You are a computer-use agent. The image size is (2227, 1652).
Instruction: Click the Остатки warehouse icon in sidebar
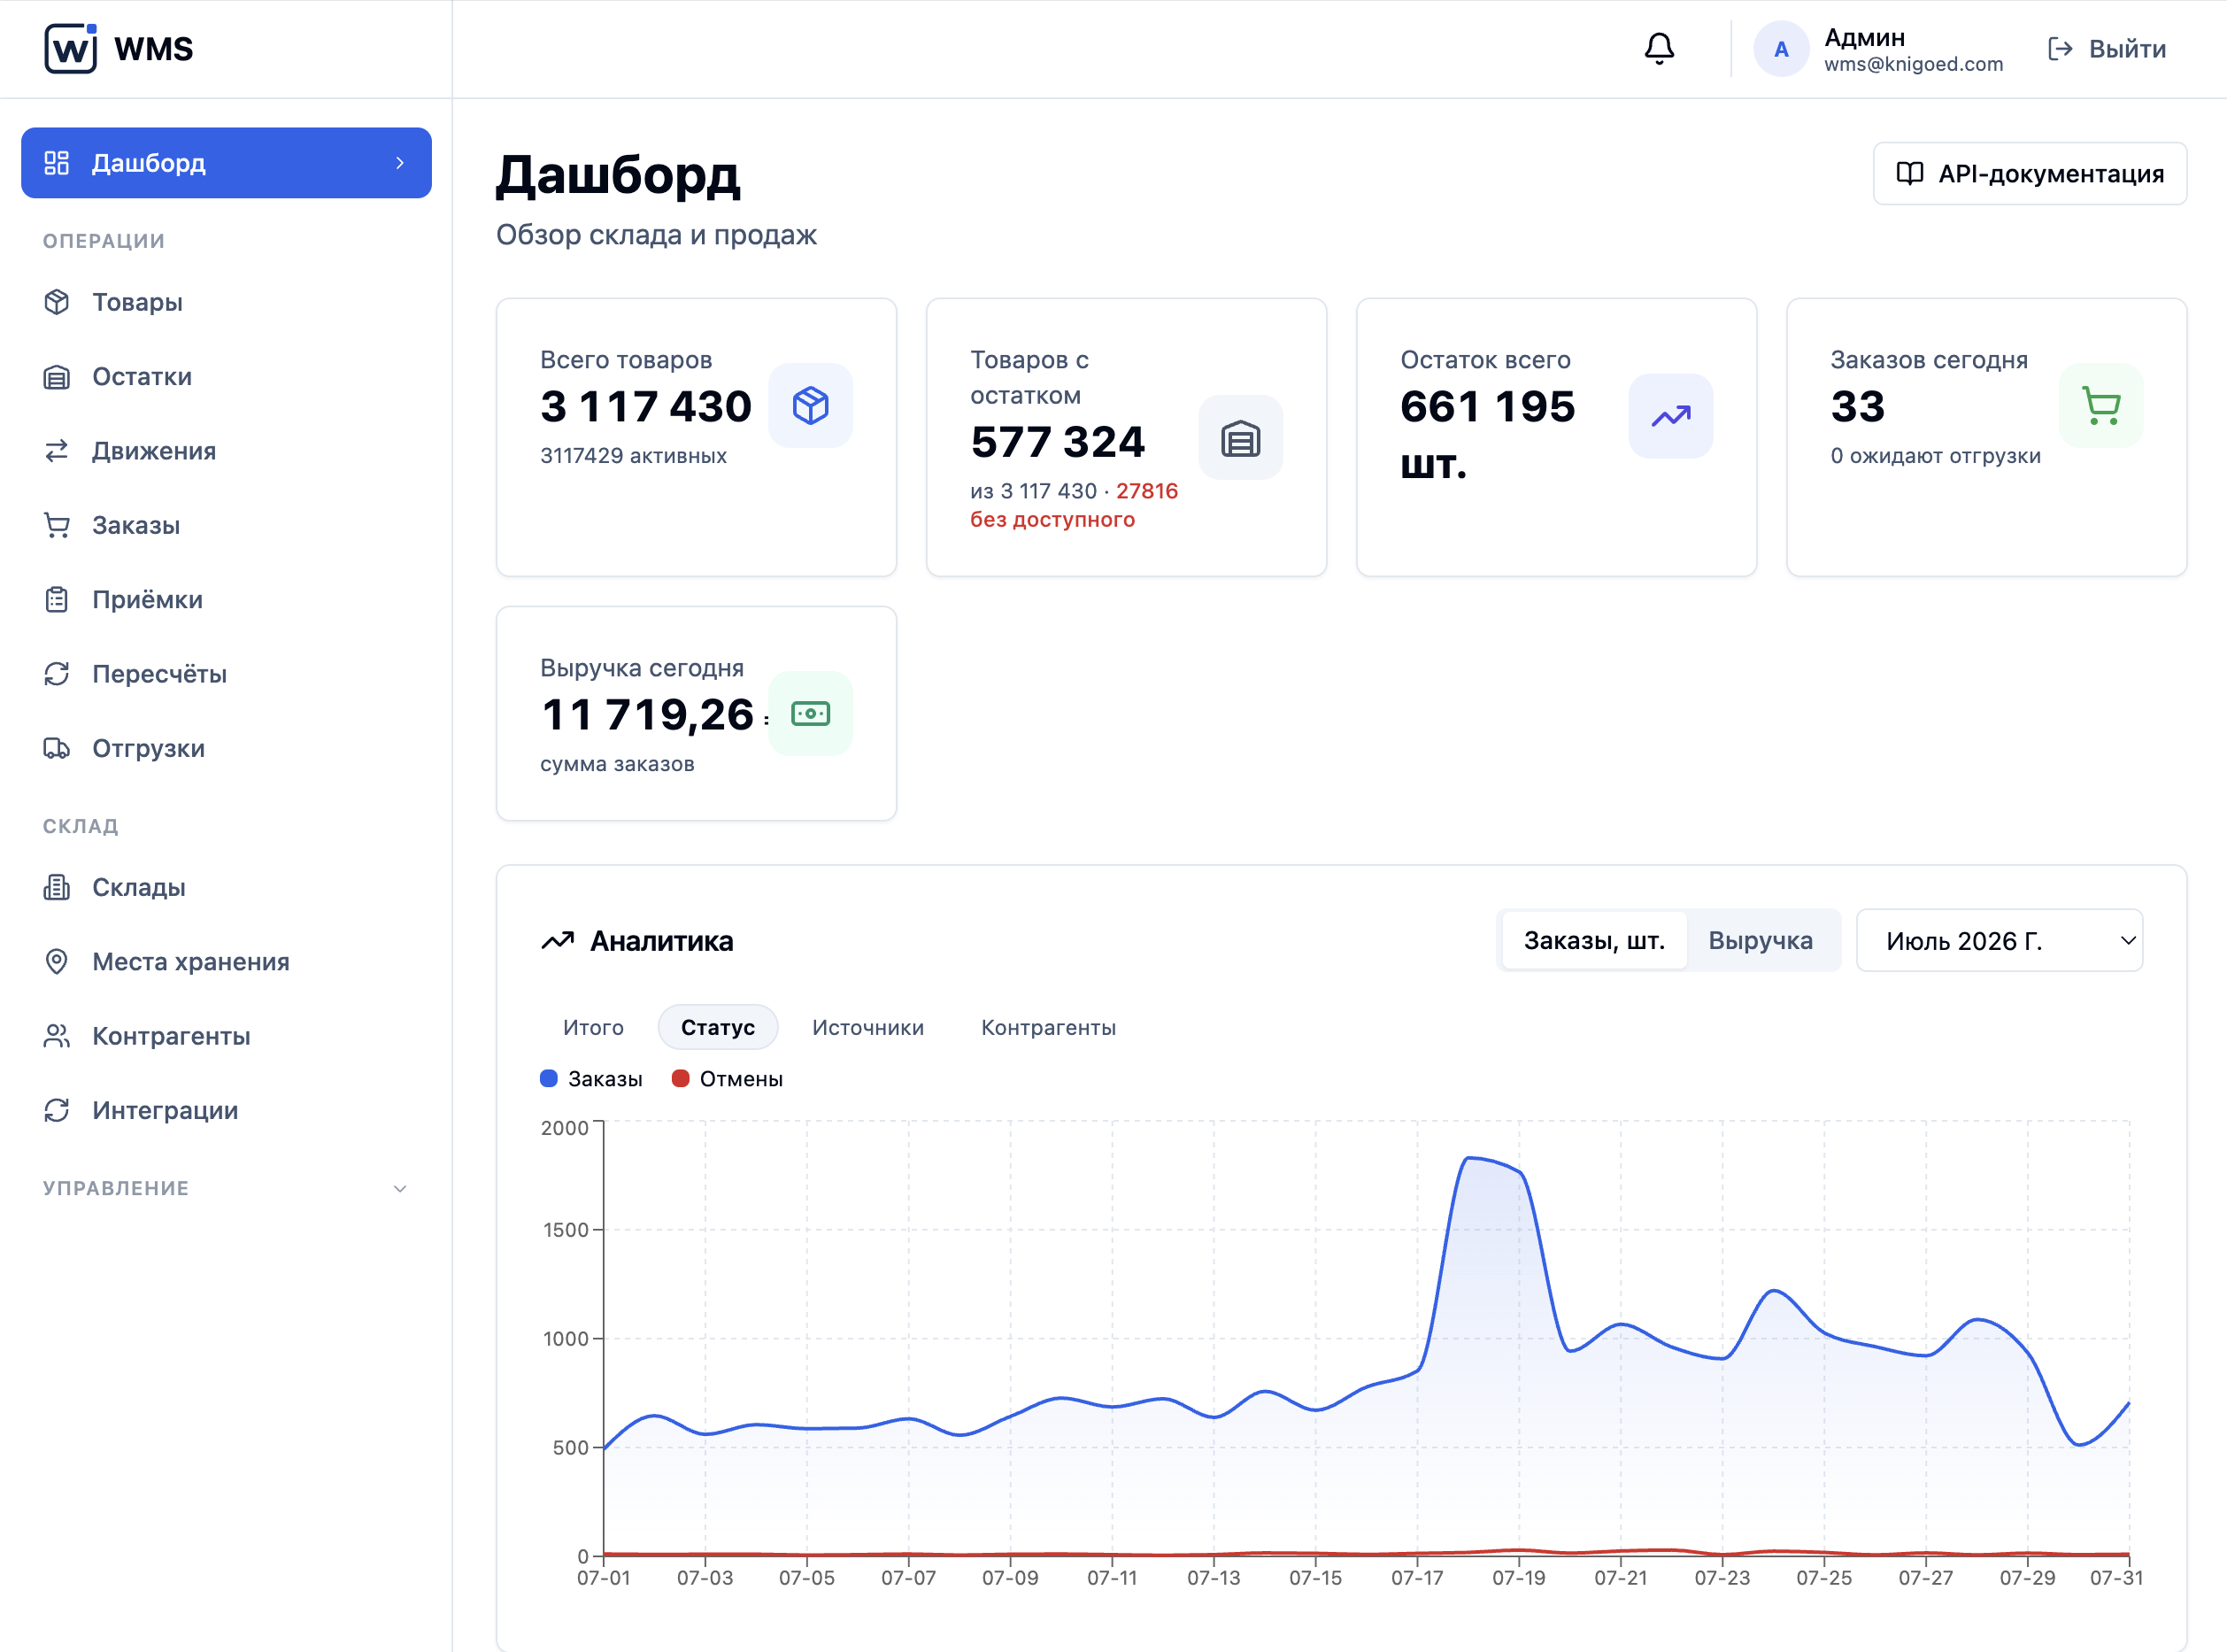click(57, 376)
